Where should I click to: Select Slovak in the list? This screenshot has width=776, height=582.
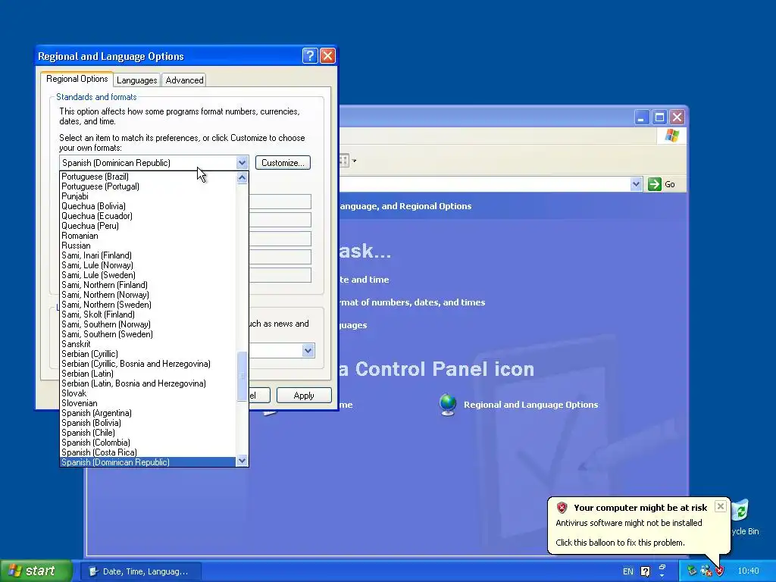click(x=148, y=393)
